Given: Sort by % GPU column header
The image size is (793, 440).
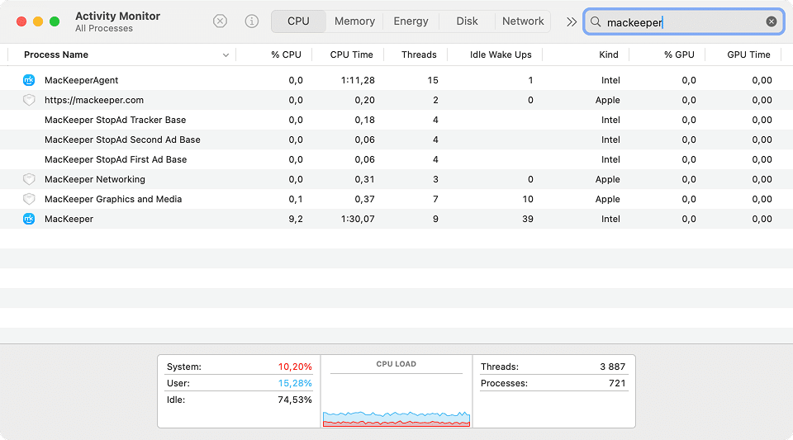Looking at the screenshot, I should (x=679, y=54).
